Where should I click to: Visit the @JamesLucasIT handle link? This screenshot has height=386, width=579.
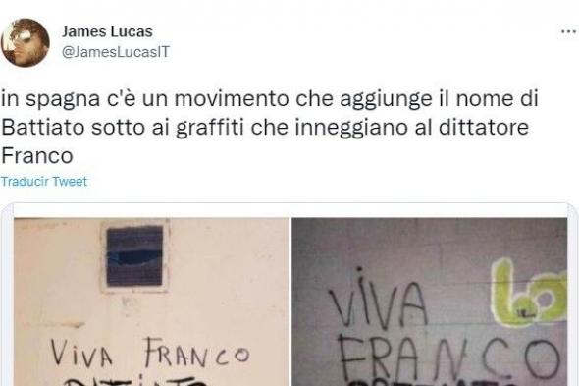pos(116,52)
